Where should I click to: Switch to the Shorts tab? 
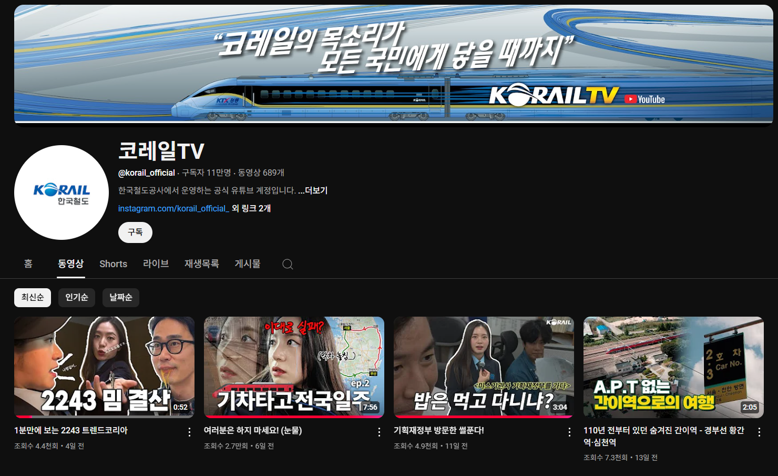pyautogui.click(x=114, y=264)
